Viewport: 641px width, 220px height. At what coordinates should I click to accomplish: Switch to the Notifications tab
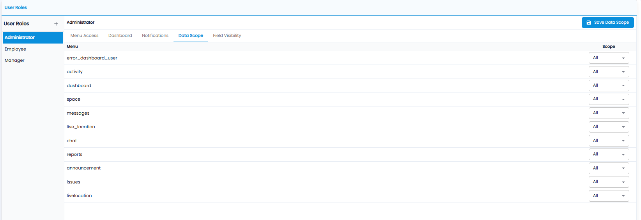pos(155,35)
